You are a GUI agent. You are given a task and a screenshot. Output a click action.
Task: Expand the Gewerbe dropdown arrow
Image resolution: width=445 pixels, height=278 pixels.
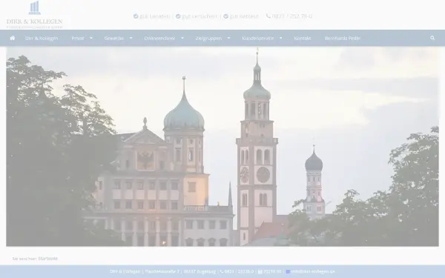point(131,38)
